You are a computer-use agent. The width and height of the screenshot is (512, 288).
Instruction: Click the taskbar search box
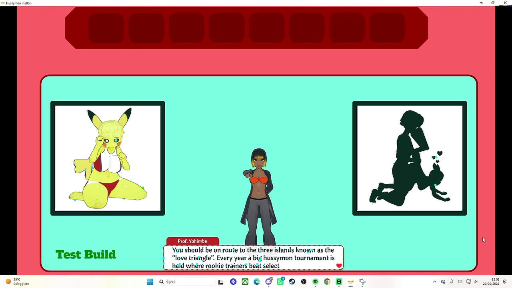186,282
